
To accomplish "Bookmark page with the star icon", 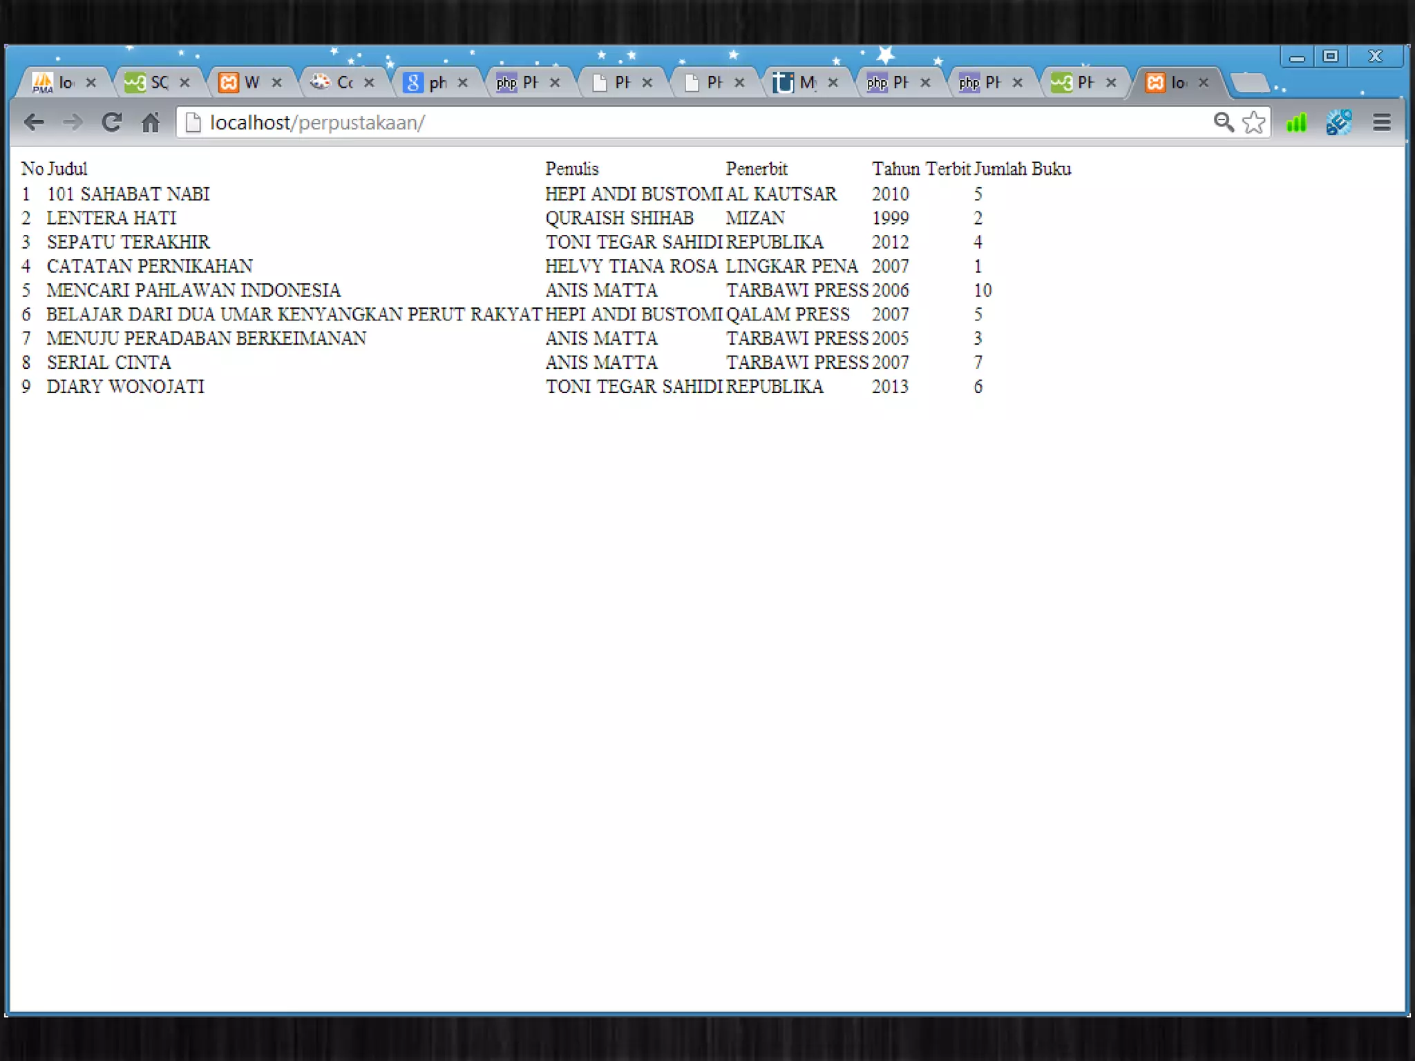I will pyautogui.click(x=1253, y=123).
